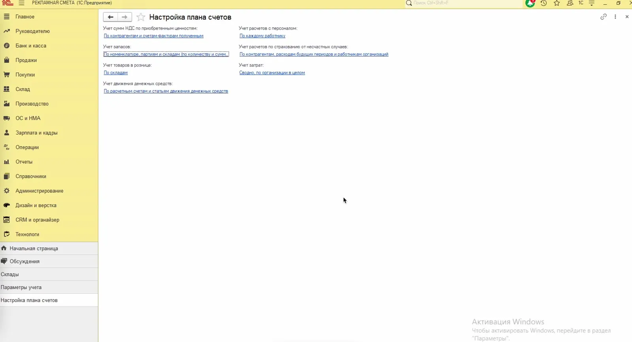
Task: Get link to this form via chain icon
Action: click(603, 17)
